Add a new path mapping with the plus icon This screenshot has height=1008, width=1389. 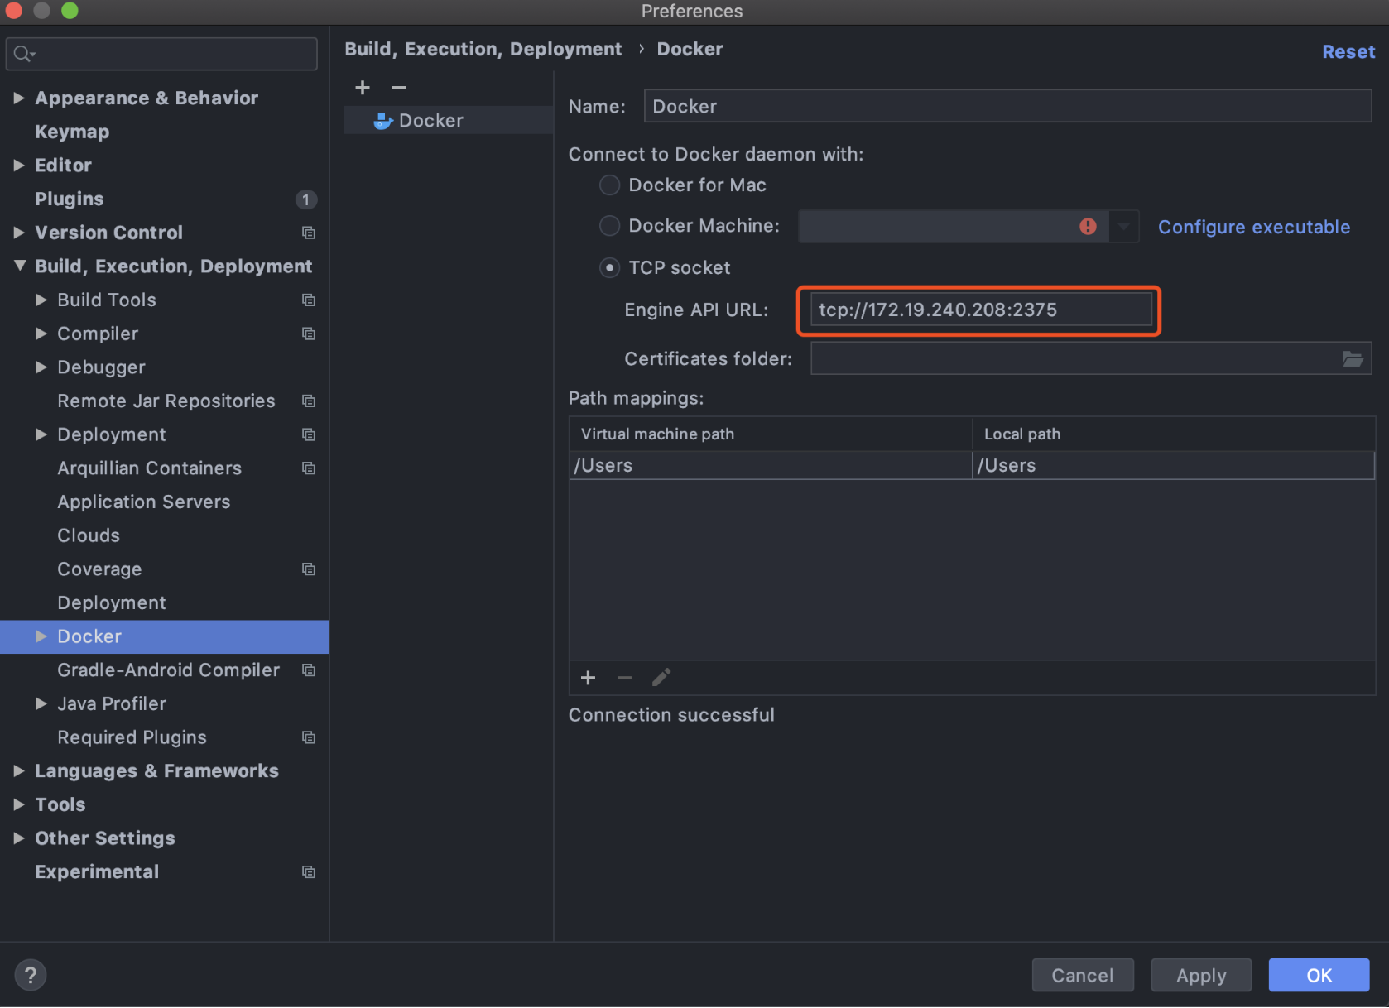pyautogui.click(x=588, y=678)
